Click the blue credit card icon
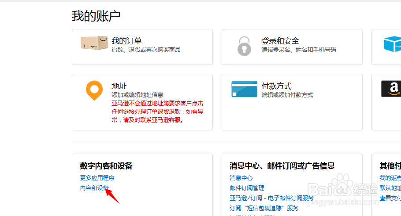Image resolution: width=401 pixels, height=216 pixels. click(x=244, y=89)
